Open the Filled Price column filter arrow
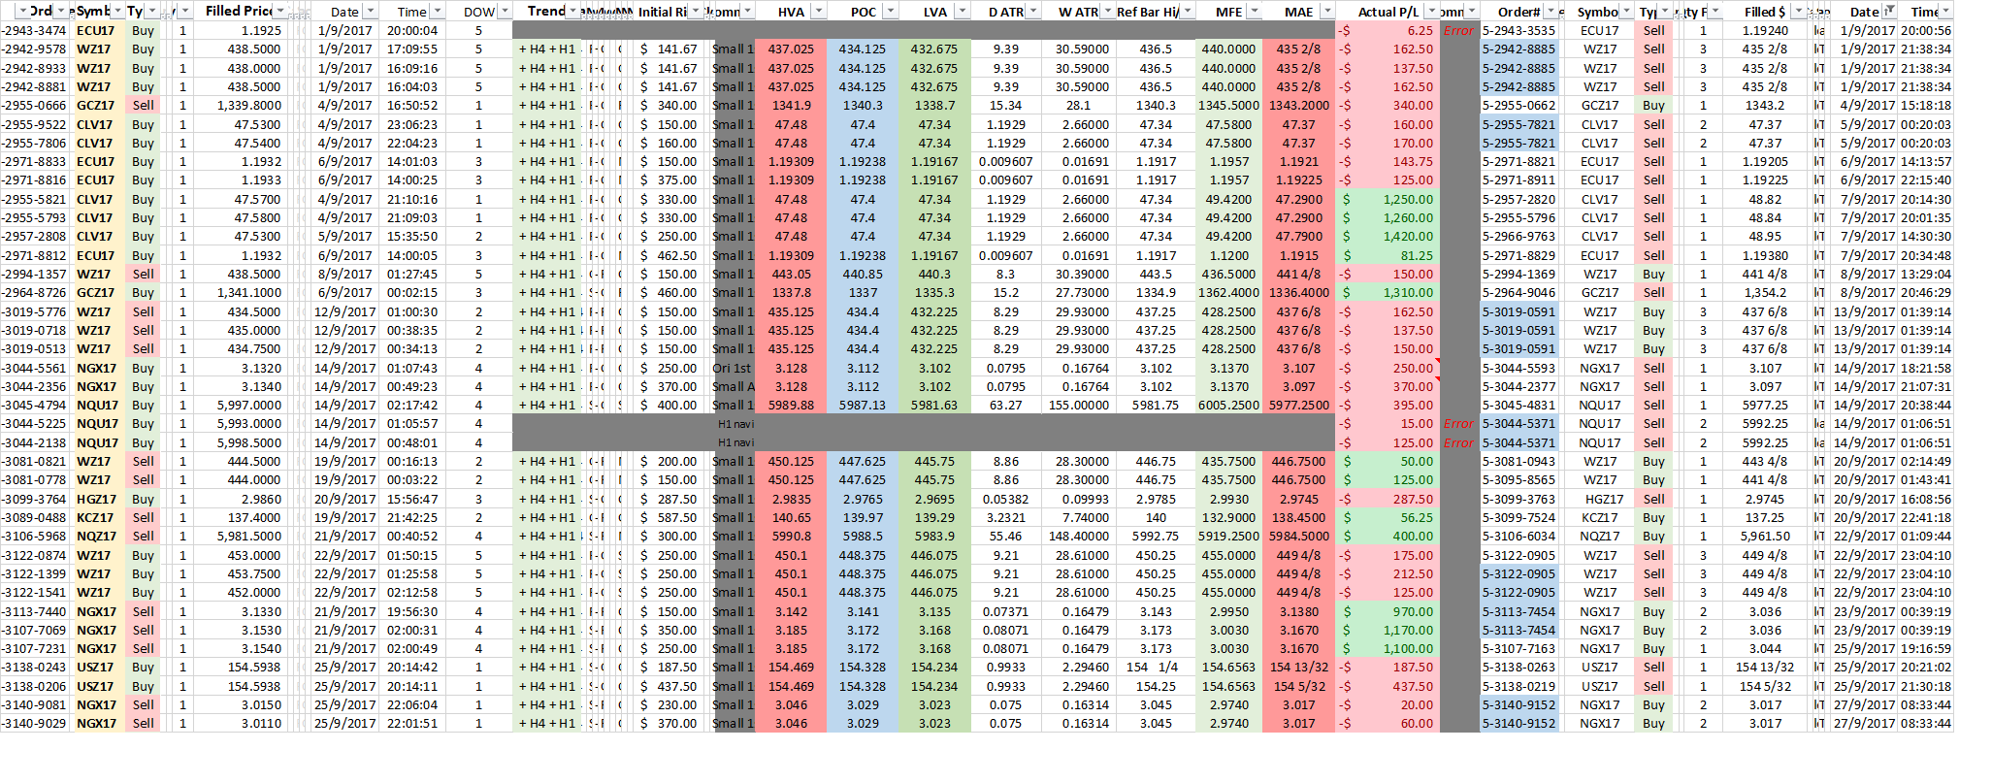The height and width of the screenshot is (783, 1992). pos(280,11)
